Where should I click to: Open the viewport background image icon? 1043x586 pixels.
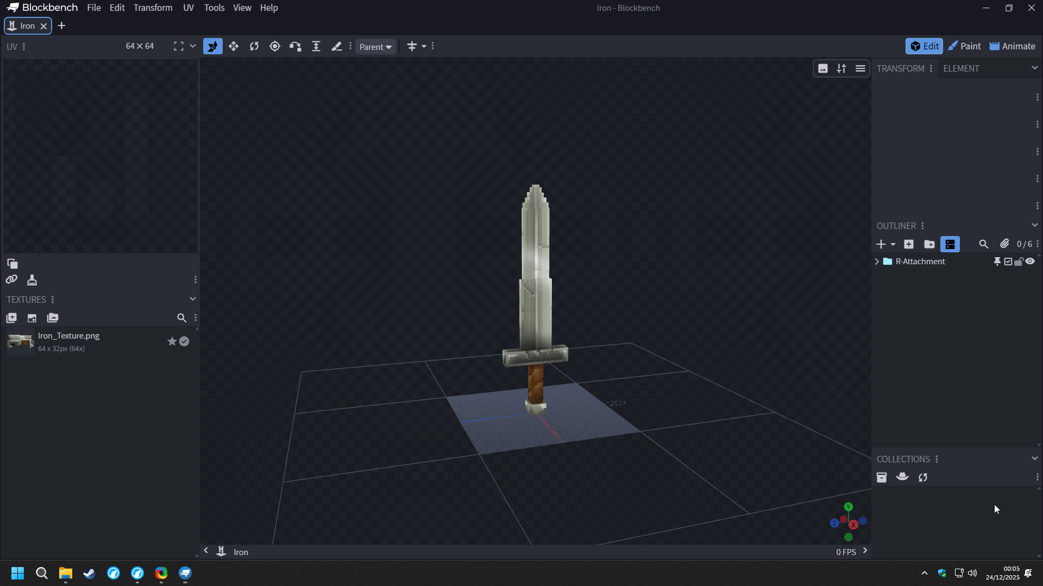823,68
